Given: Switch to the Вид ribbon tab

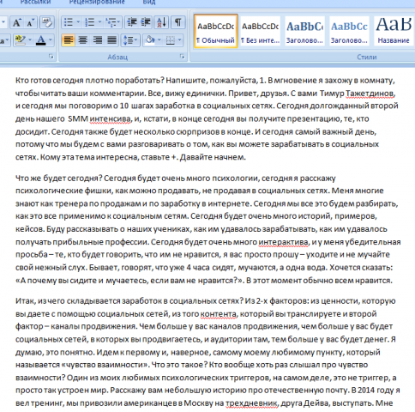Looking at the screenshot, I should tap(148, 3).
